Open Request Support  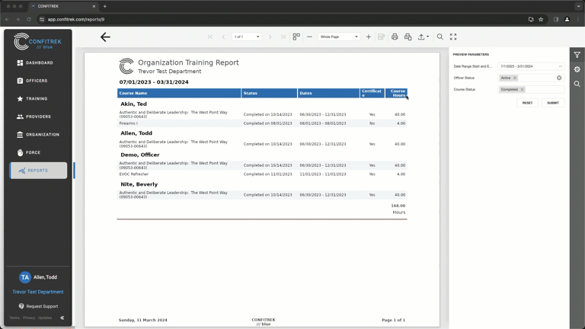point(38,306)
